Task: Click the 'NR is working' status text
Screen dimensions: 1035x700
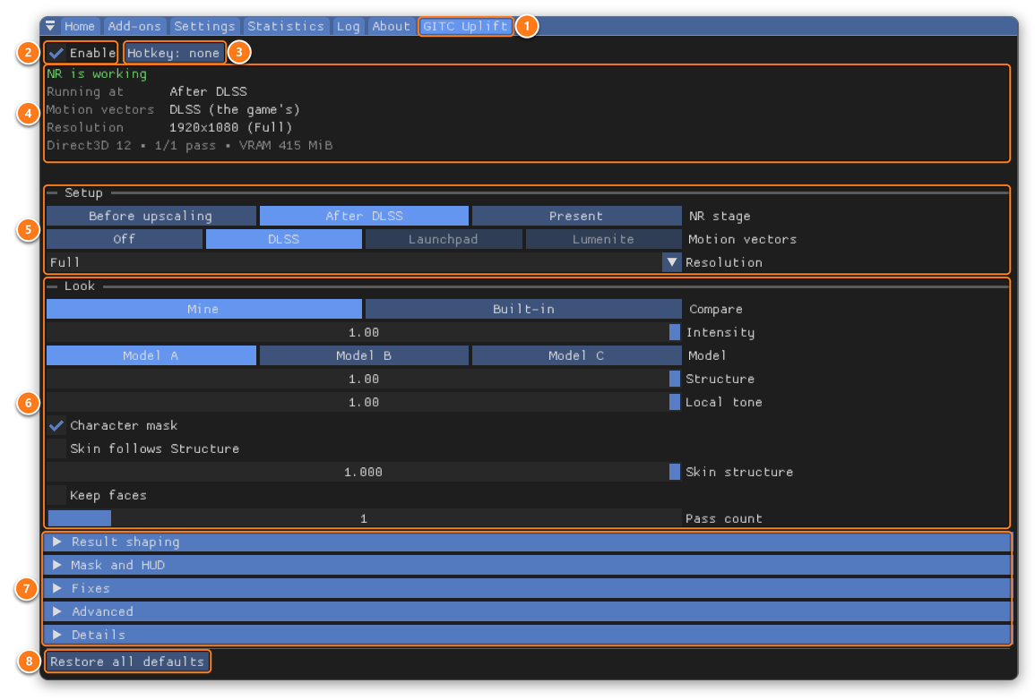Action: [97, 73]
